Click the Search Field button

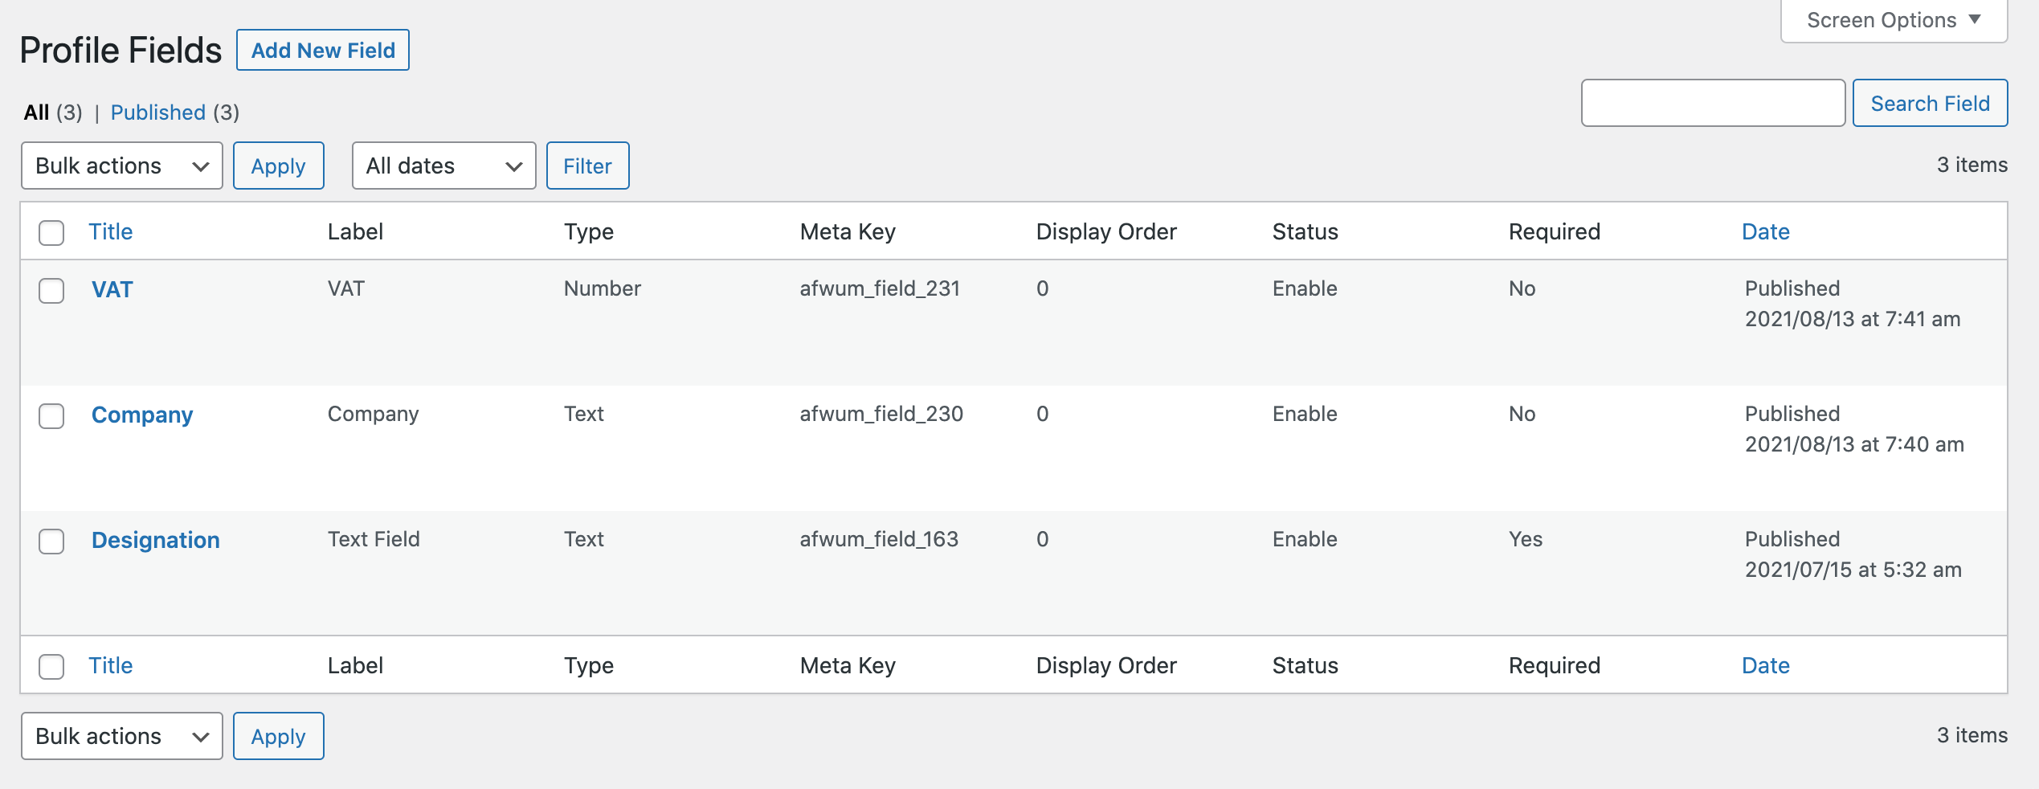(1930, 103)
